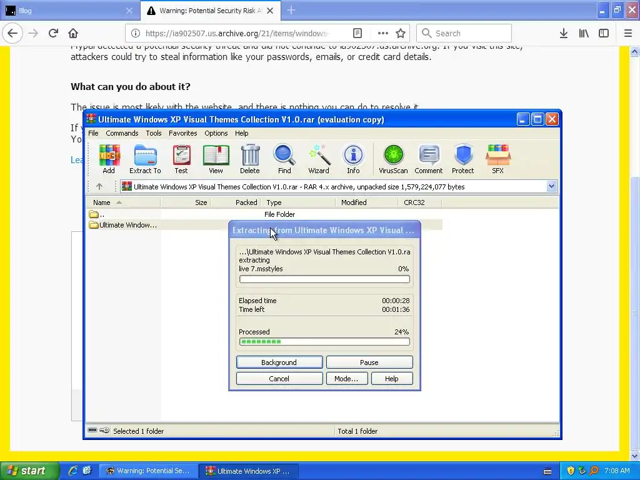Sort by the Packed column header
This screenshot has width=640, height=480.
pos(236,202)
